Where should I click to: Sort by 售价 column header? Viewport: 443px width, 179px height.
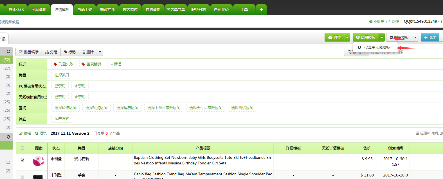[x=367, y=148]
